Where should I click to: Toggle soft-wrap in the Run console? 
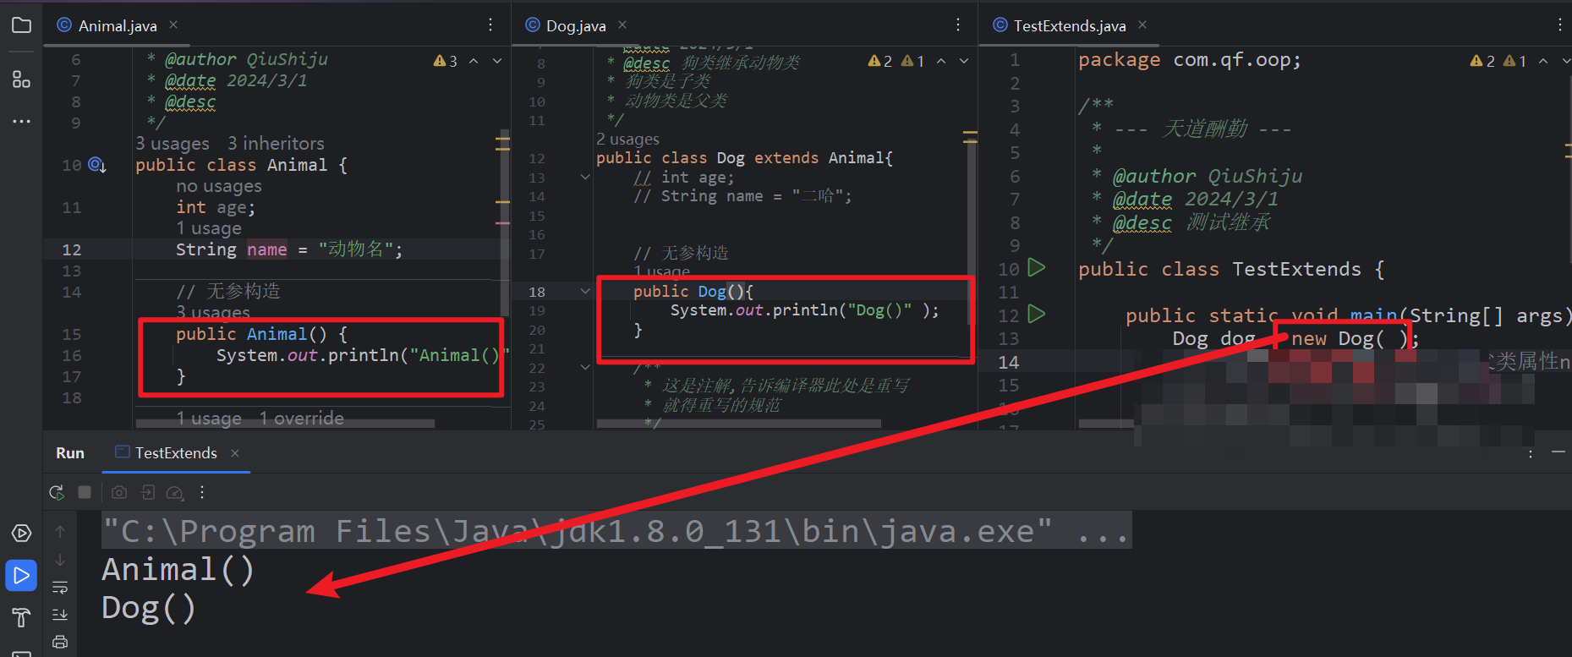[60, 588]
